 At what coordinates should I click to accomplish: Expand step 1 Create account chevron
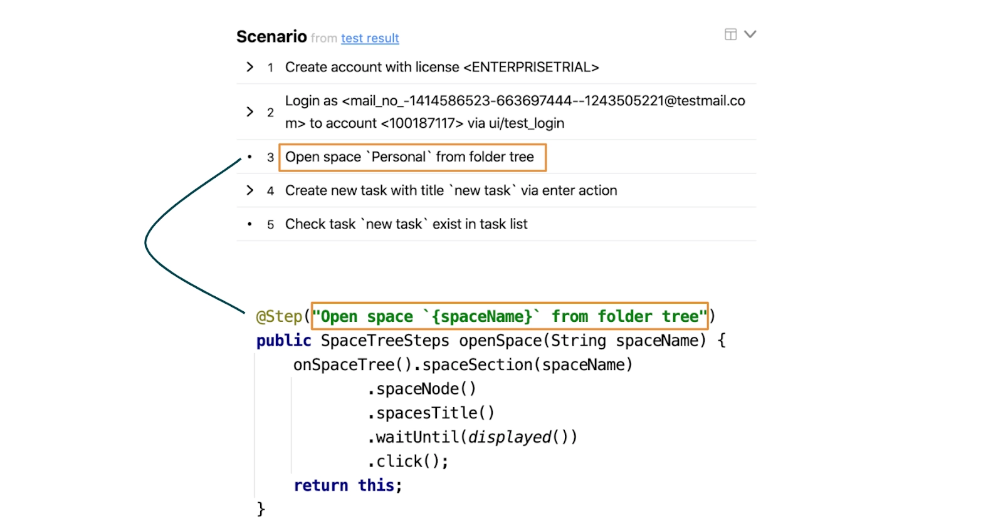[x=250, y=67]
